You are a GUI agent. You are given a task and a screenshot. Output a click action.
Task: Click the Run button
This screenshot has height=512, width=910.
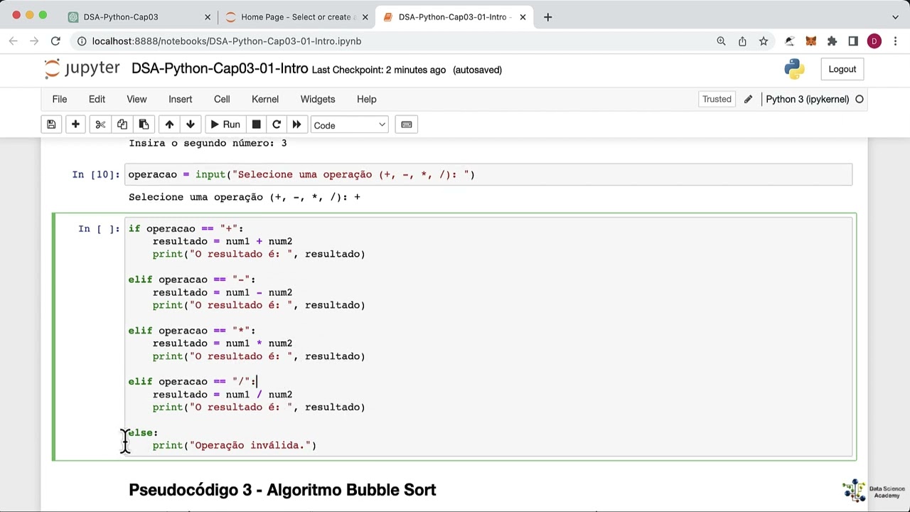(224, 125)
